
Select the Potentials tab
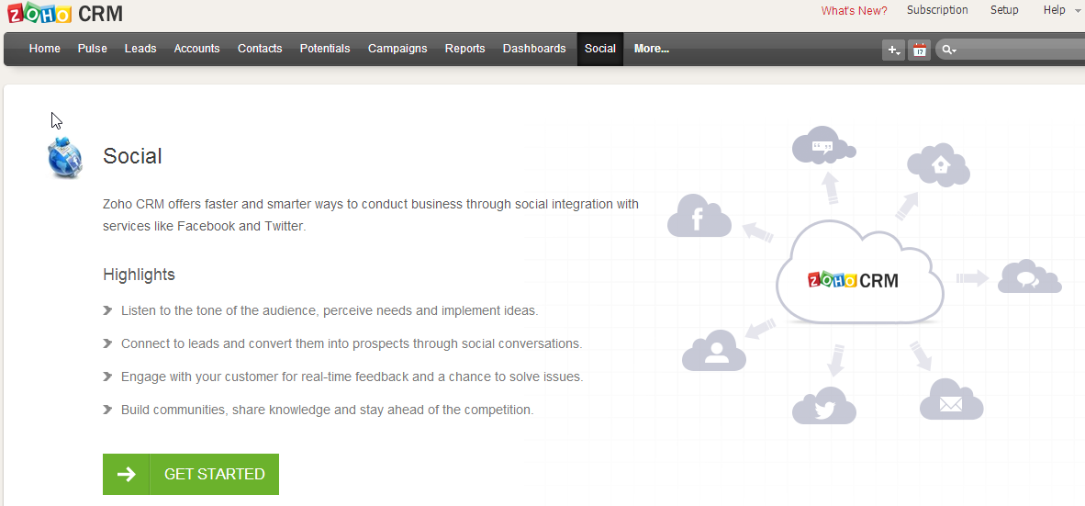(x=325, y=49)
